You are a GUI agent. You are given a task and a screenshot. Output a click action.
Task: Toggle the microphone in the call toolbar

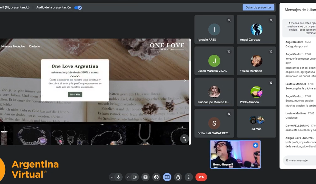tap(118, 177)
